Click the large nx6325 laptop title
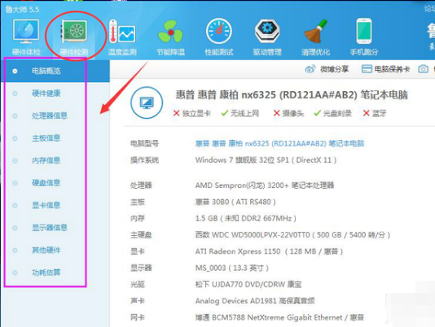The height and width of the screenshot is (327, 435). [292, 95]
